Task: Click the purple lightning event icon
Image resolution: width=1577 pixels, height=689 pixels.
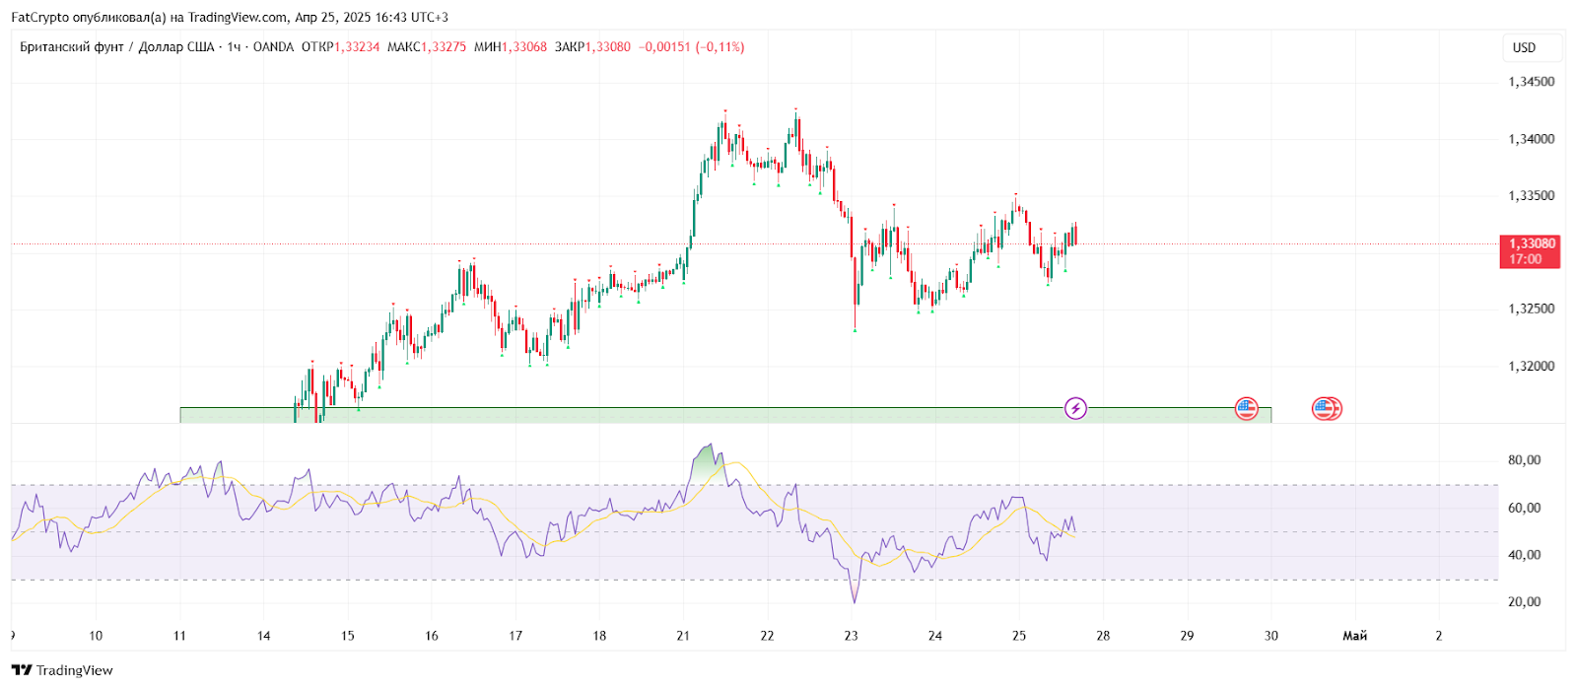Action: [1075, 408]
